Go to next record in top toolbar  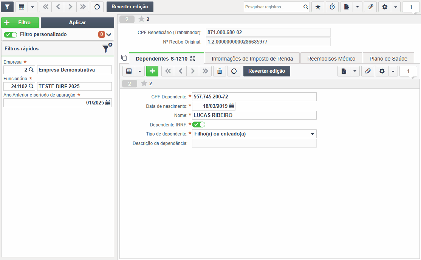coord(70,7)
